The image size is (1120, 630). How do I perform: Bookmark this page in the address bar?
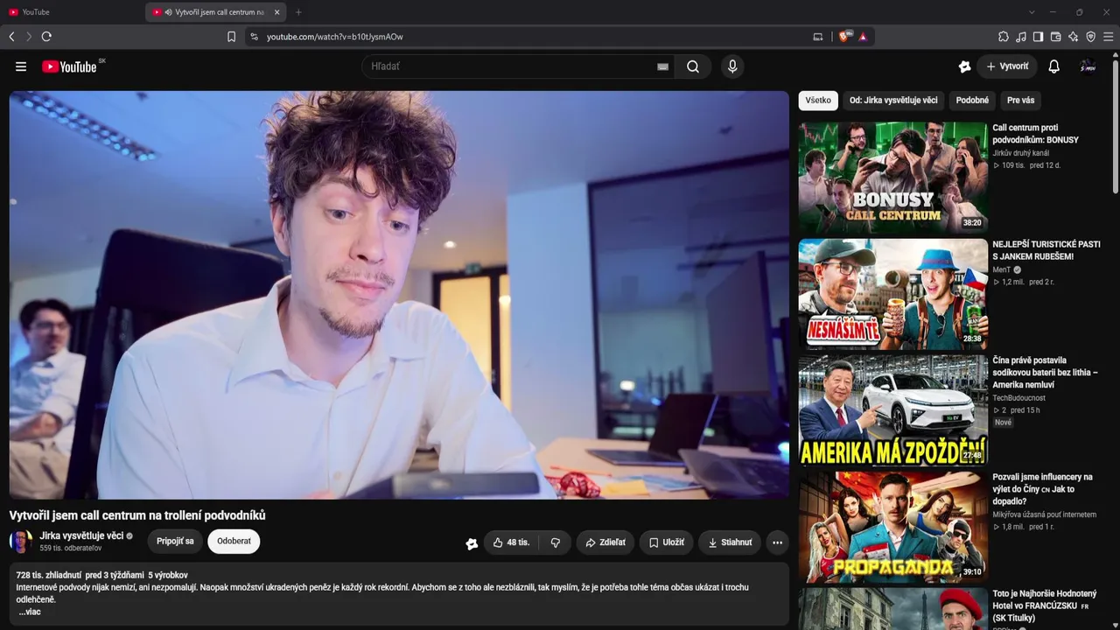tap(231, 37)
